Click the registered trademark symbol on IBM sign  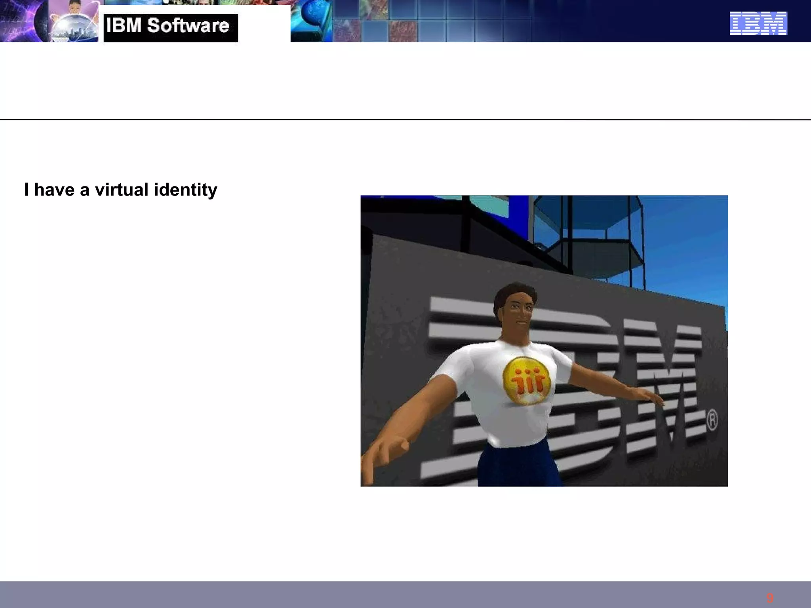point(712,420)
